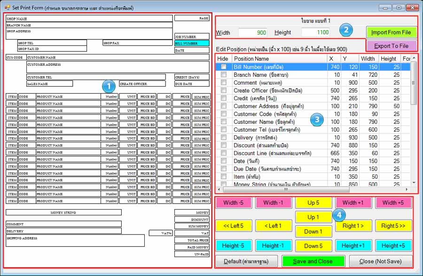Click the Hide column header
Screen dimensions: 423x276
(224, 59)
